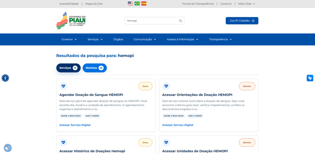
Task: Click the heart icon on Agendar Doação de Sangue card
Action: [x=63, y=86]
